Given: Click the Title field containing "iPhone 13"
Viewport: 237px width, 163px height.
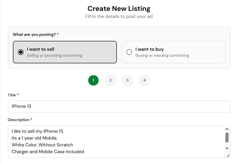Looking at the screenshot, I should point(119,106).
